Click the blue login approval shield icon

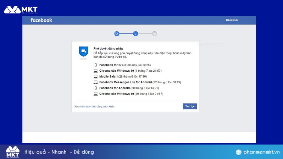[x=84, y=52]
